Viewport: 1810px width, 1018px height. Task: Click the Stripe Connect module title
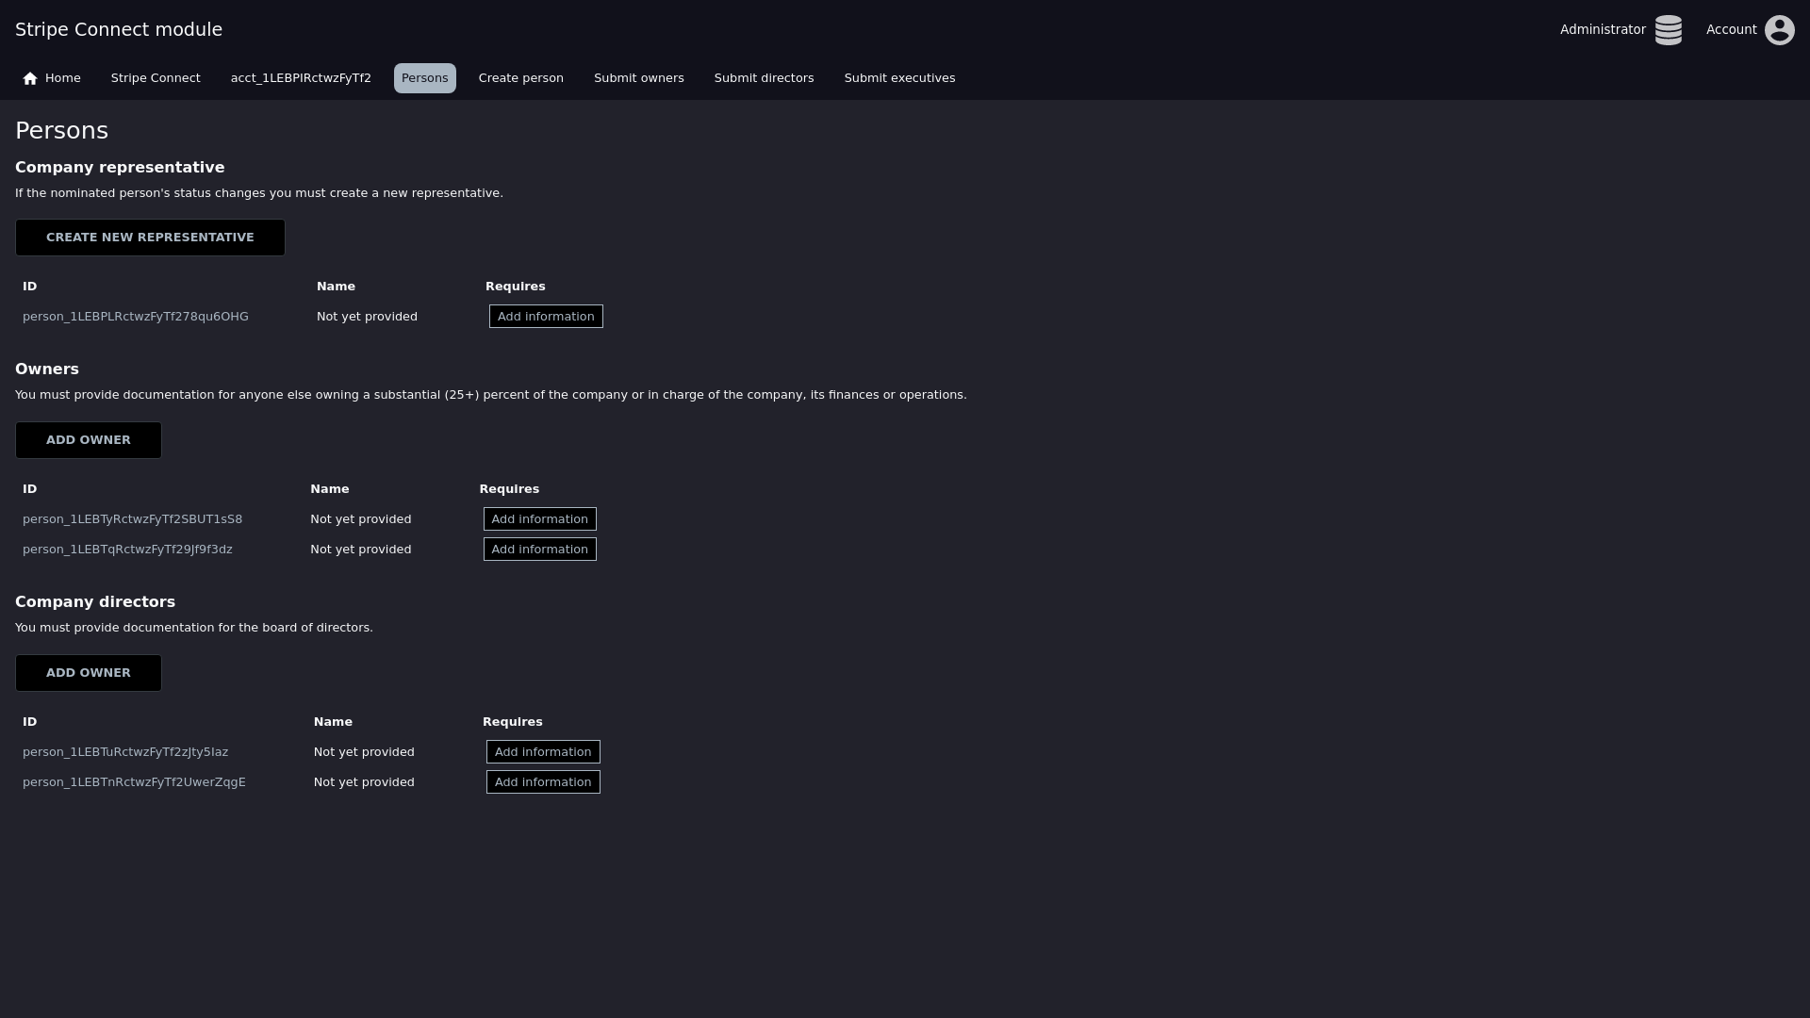click(119, 29)
